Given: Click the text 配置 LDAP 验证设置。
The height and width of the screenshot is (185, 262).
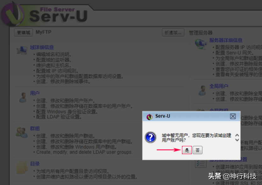Looking at the screenshot, I should tap(59, 117).
